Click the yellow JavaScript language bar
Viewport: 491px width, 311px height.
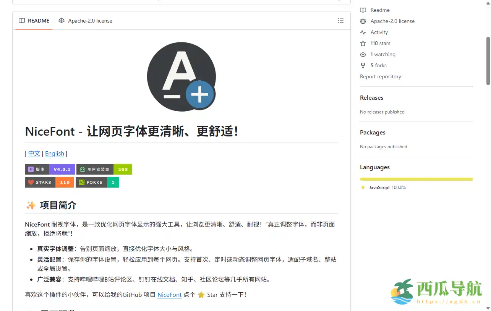pyautogui.click(x=416, y=179)
